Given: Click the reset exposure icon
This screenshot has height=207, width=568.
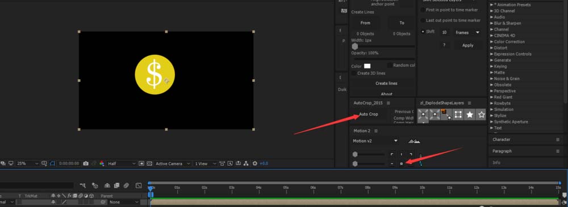Looking at the screenshot, I should (x=254, y=163).
